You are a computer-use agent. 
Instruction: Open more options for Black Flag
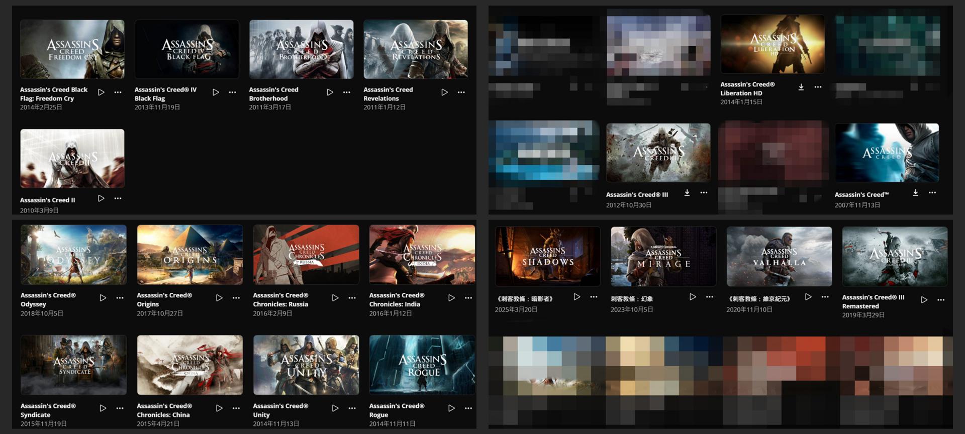232,92
